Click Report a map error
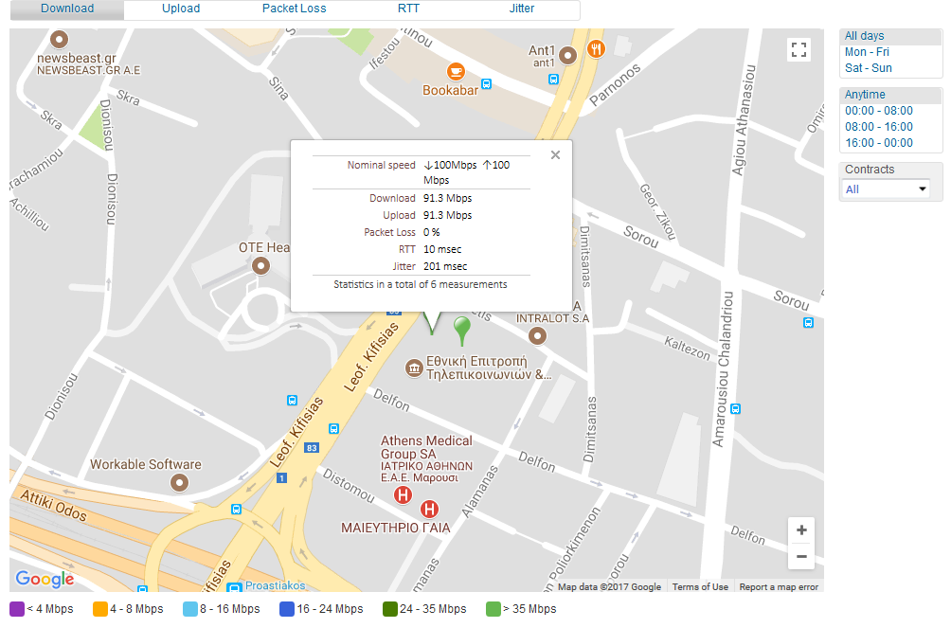Image resolution: width=951 pixels, height=628 pixels. coord(779,586)
